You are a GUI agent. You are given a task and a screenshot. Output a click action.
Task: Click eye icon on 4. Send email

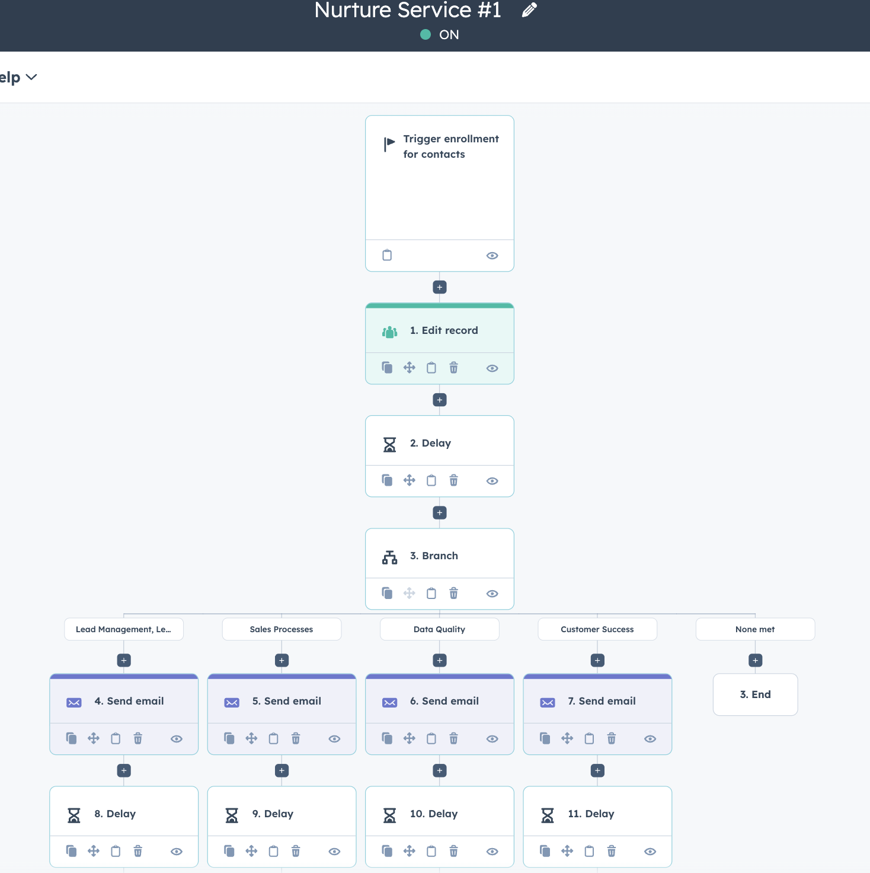(x=177, y=739)
